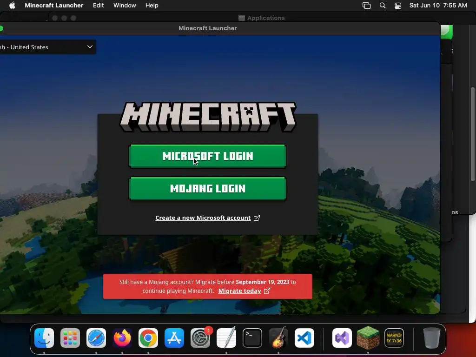Open Control Center from menu bar
This screenshot has width=476, height=357.
(x=398, y=6)
